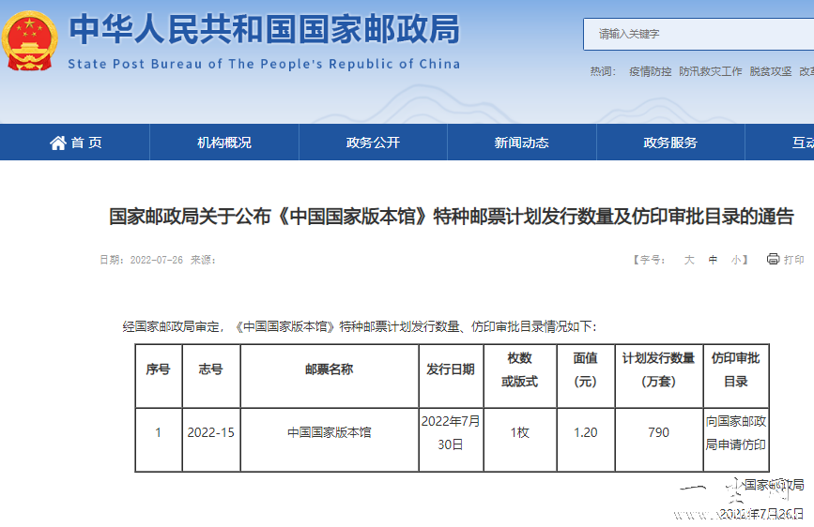This screenshot has height=527, width=814.
Task: Click the 1.20 face value cell
Action: (586, 440)
